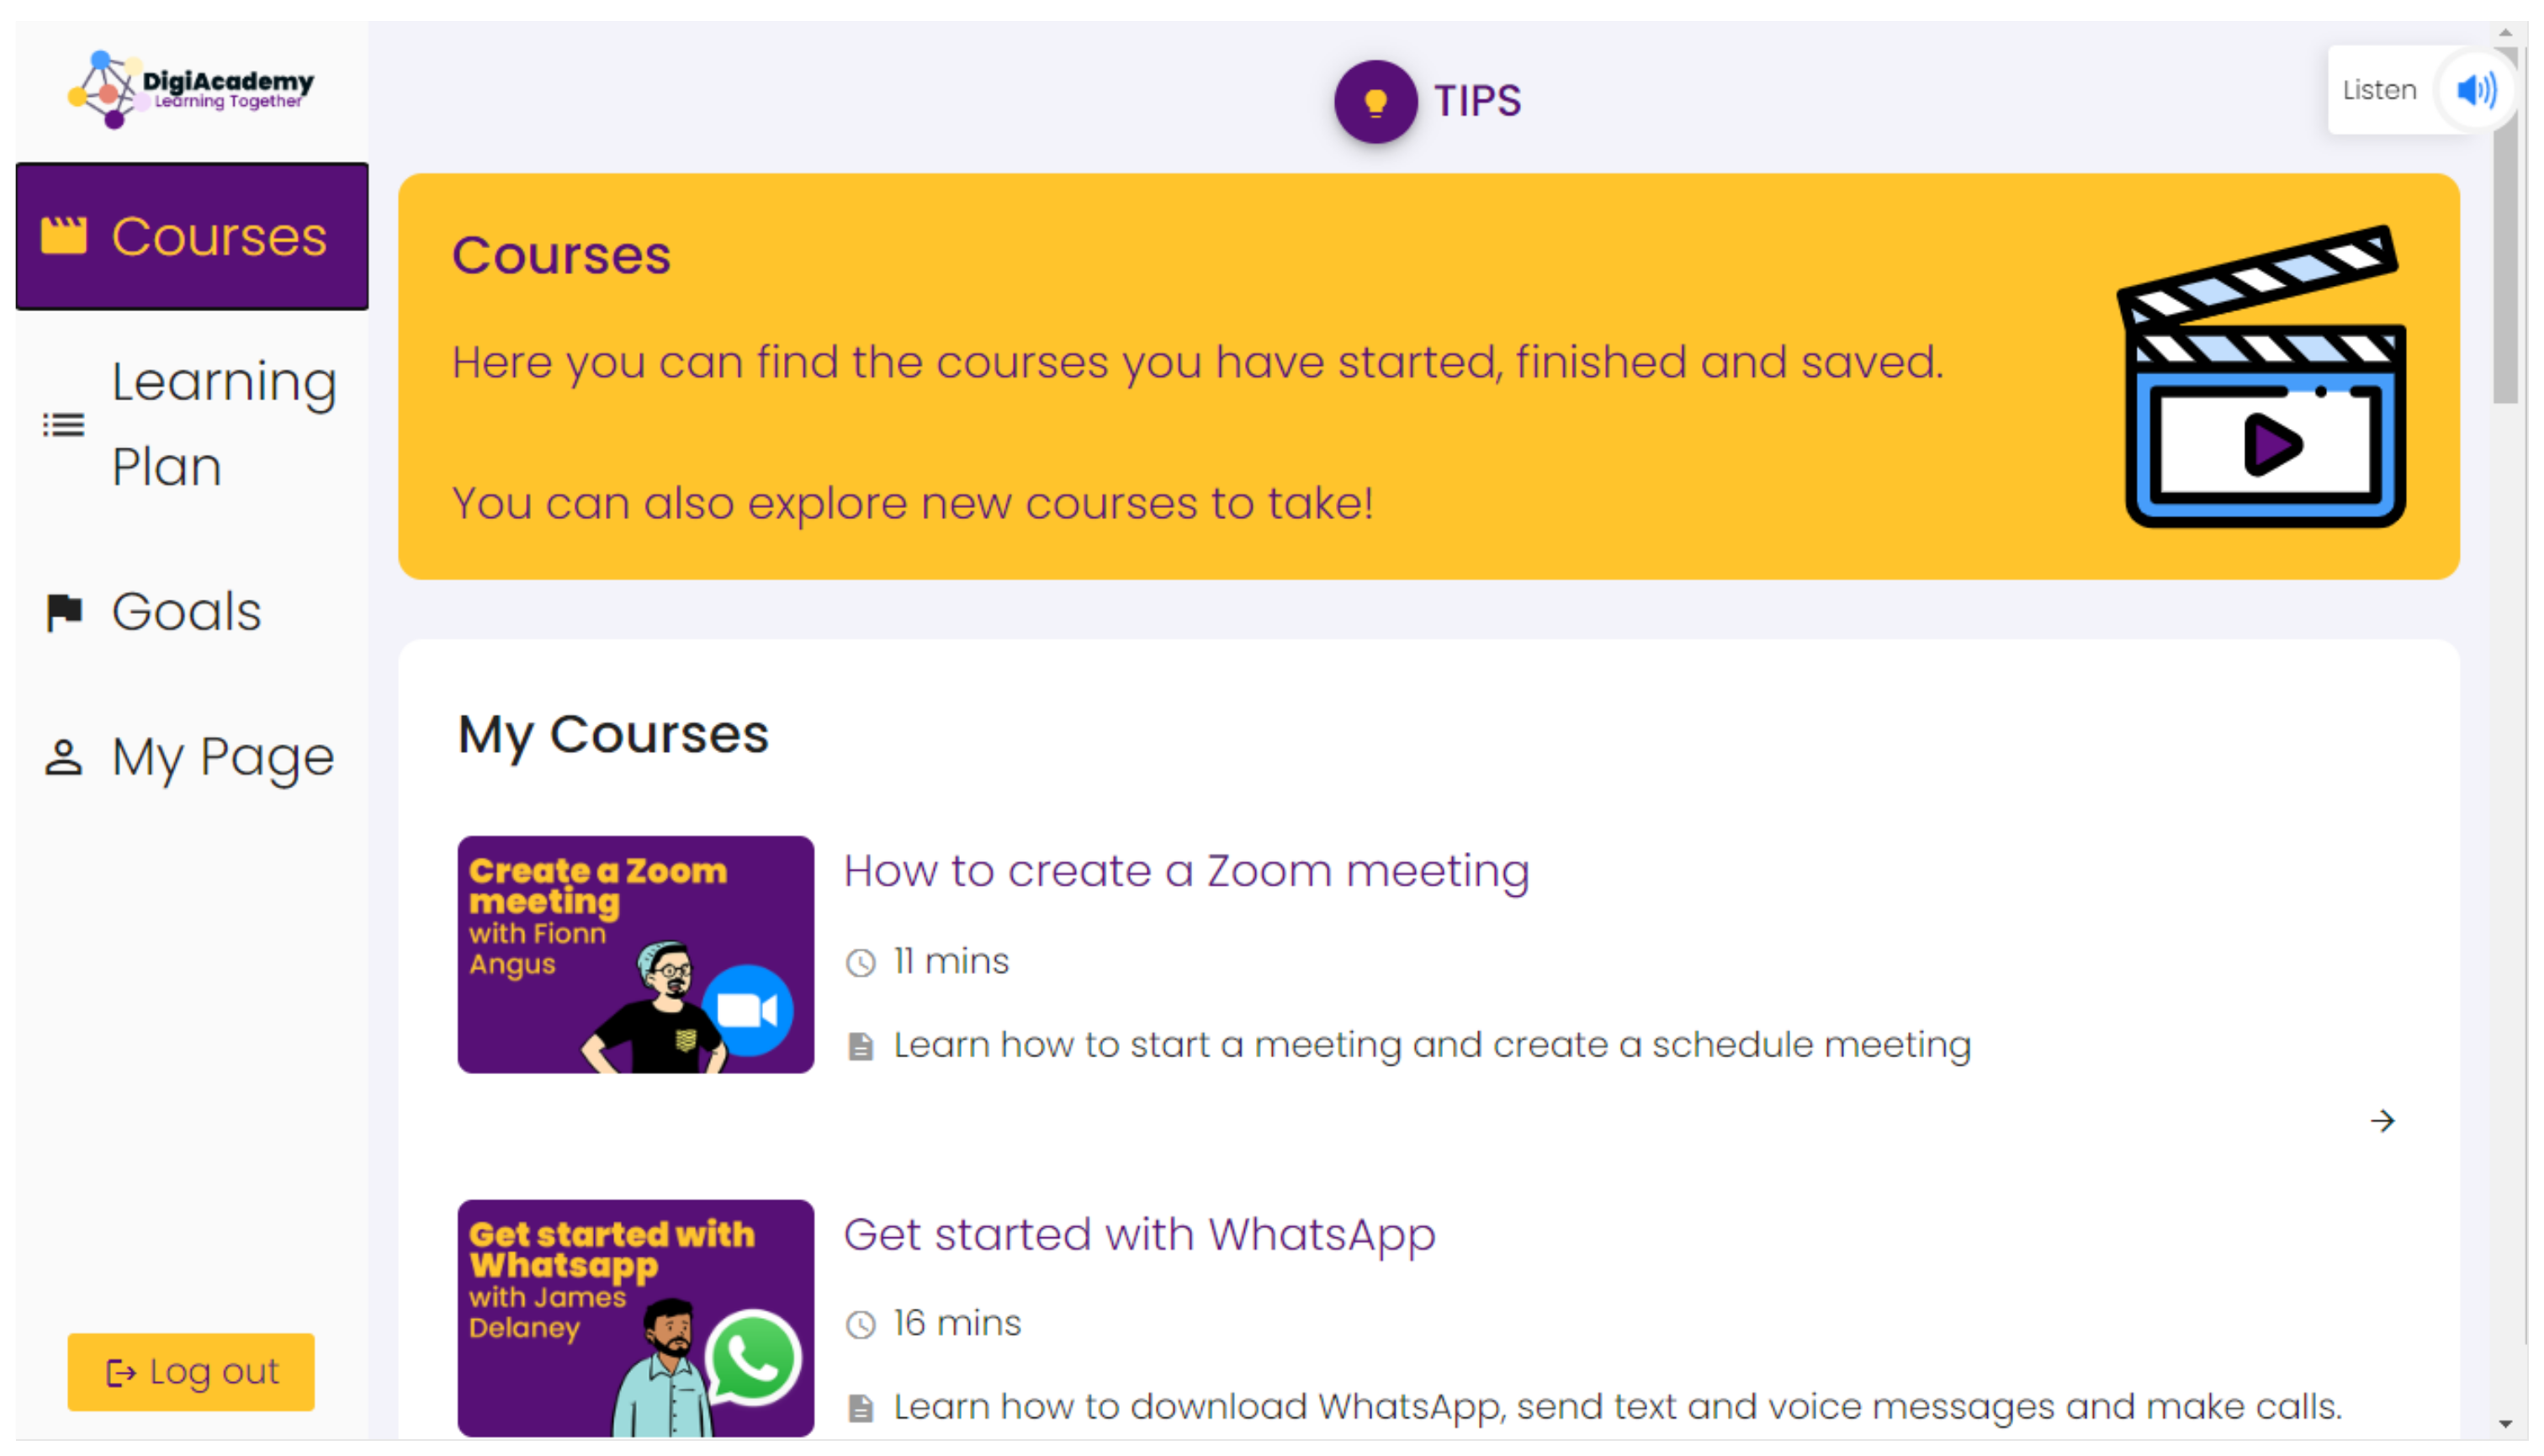Open the Goals menu item
The width and height of the screenshot is (2544, 1456).
pos(186,612)
